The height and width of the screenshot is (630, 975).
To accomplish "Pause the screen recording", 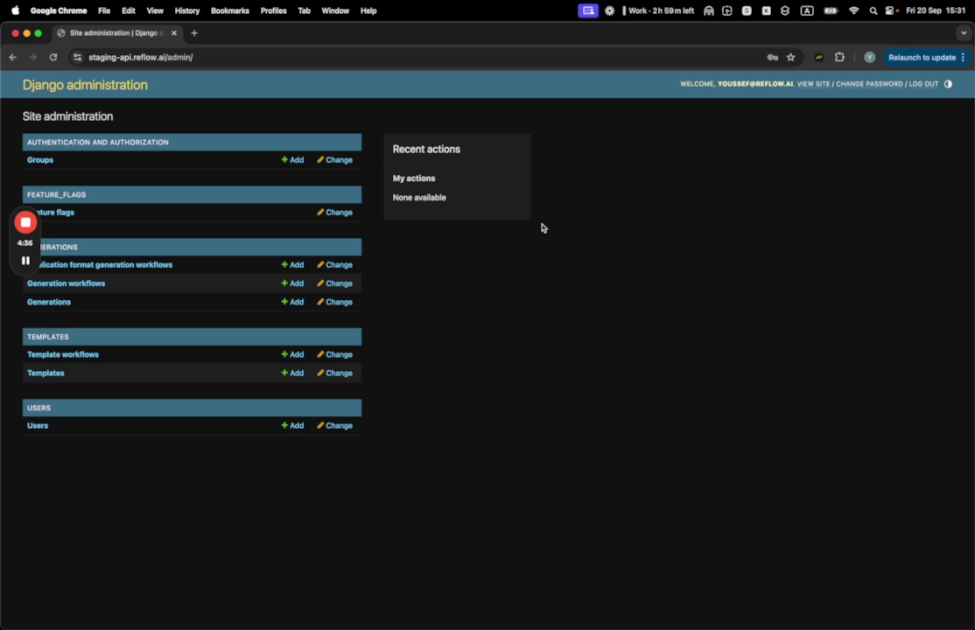I will [x=25, y=261].
